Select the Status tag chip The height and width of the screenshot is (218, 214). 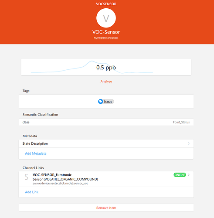click(106, 102)
